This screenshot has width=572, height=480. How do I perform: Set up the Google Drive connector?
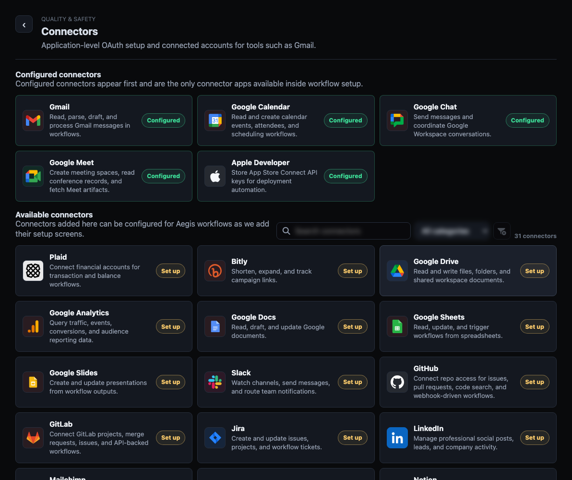click(x=535, y=271)
